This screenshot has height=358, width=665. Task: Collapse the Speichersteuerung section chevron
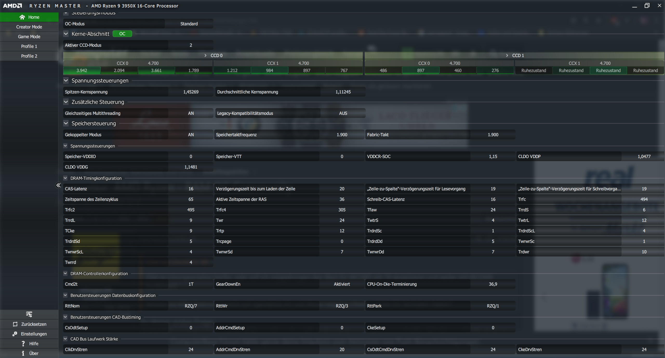click(66, 123)
